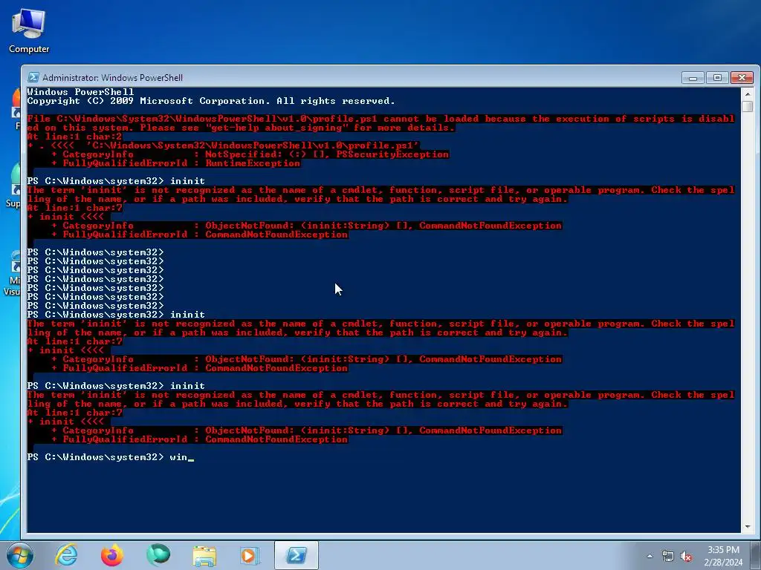This screenshot has height=570, width=761.
Task: Click the vertical scrollbar thumb
Action: (748, 106)
